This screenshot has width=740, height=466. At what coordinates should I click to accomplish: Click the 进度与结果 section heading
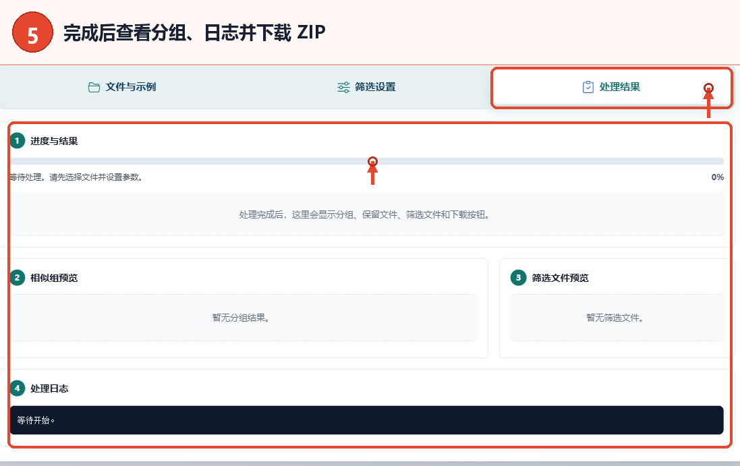[x=54, y=141]
